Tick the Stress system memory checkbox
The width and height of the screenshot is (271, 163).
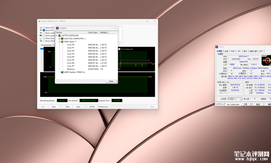coord(44,35)
